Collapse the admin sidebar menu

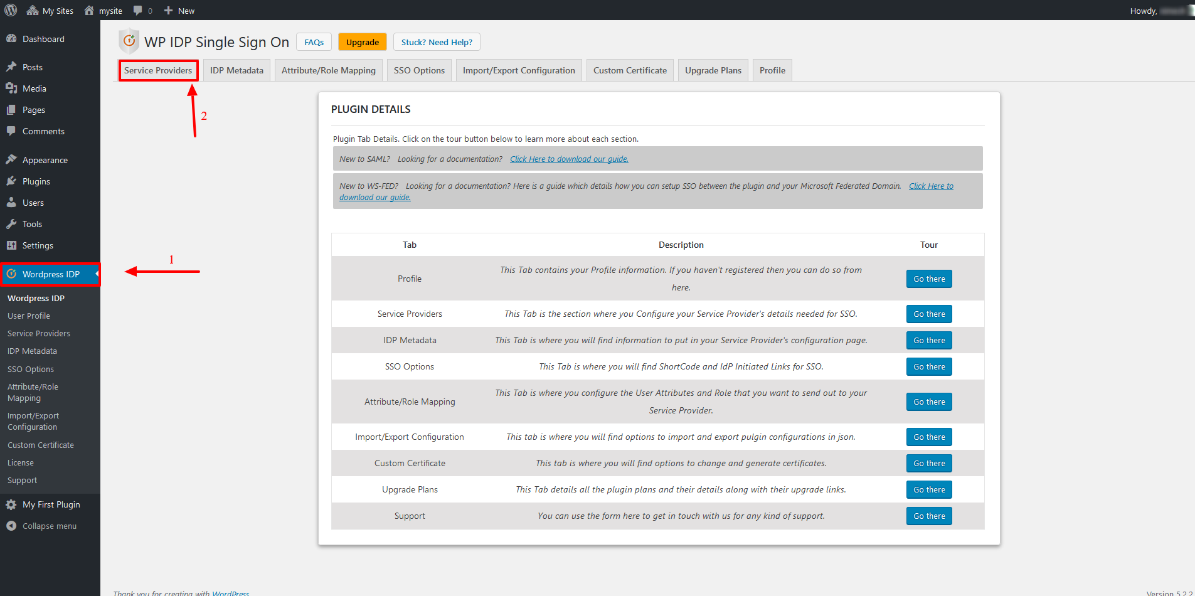point(50,526)
